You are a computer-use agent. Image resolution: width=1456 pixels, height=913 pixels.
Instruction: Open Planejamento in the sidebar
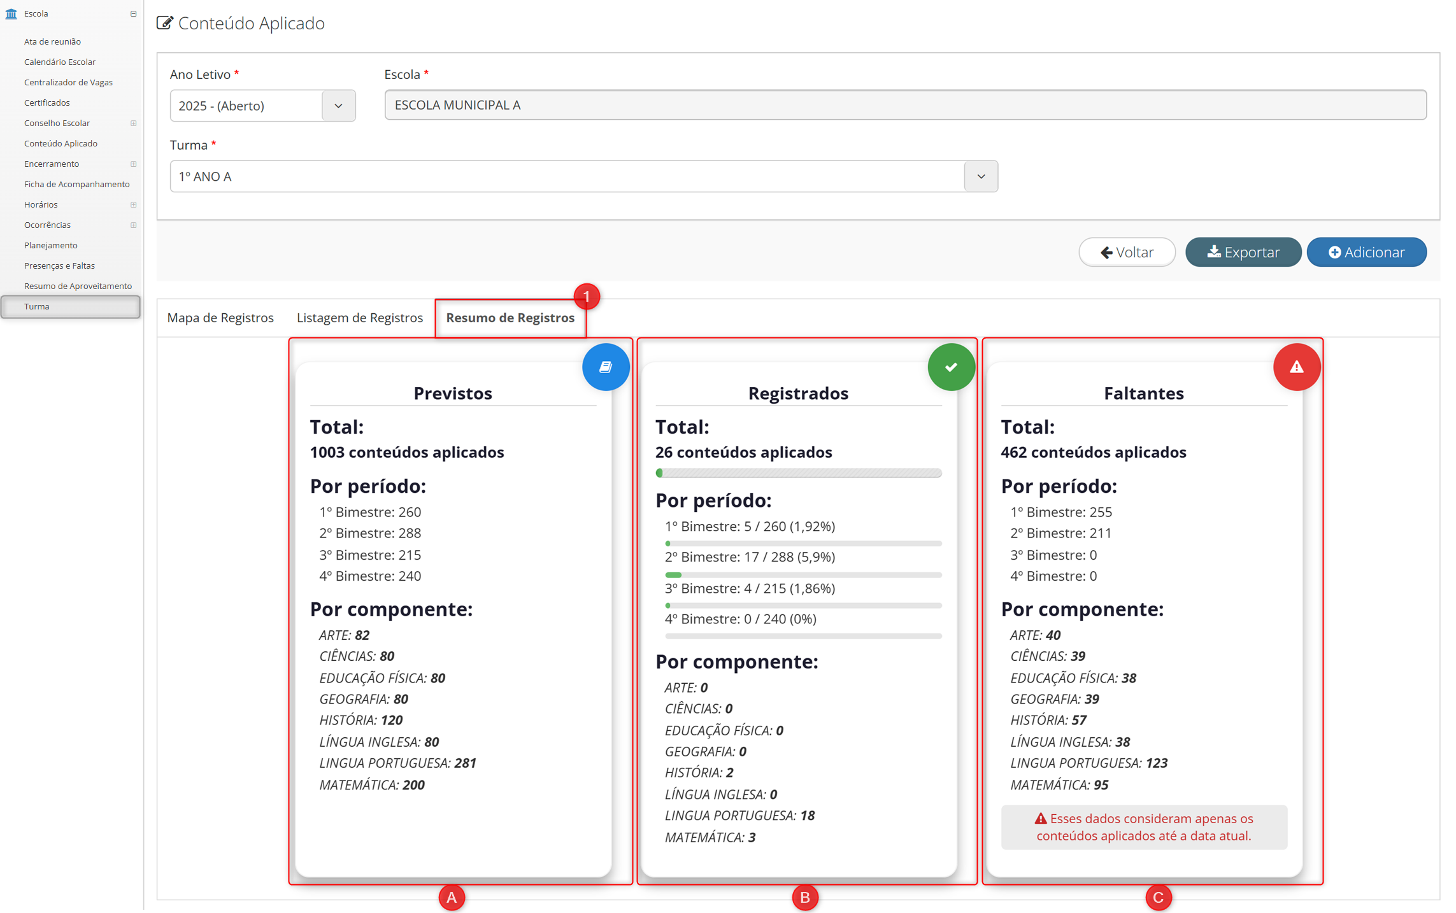pos(51,245)
